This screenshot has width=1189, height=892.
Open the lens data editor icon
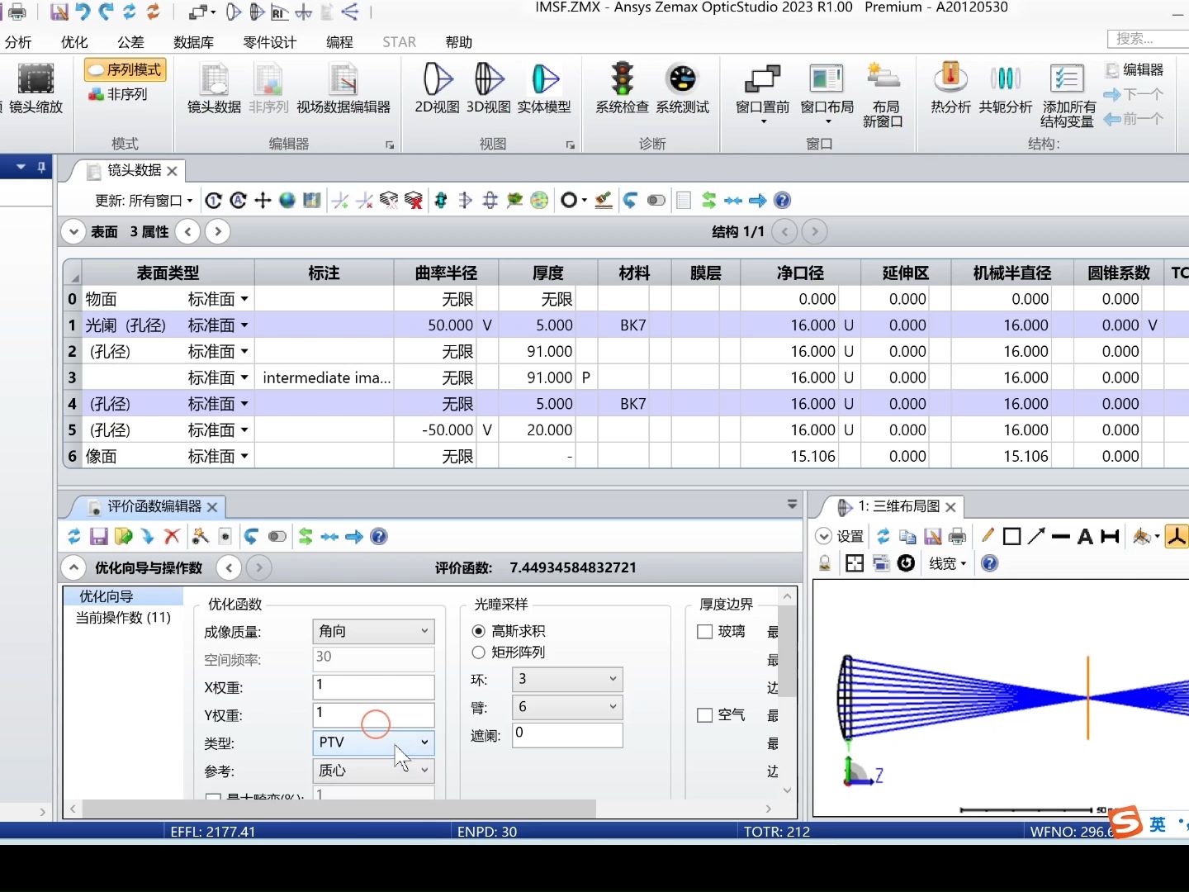click(x=214, y=88)
